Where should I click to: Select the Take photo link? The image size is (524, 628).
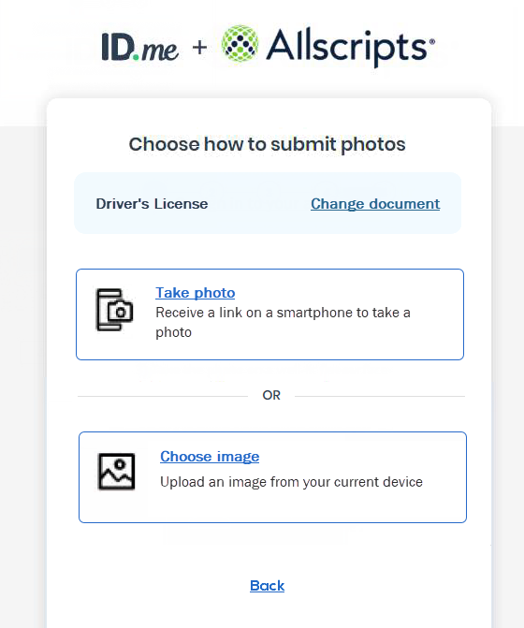coord(196,293)
